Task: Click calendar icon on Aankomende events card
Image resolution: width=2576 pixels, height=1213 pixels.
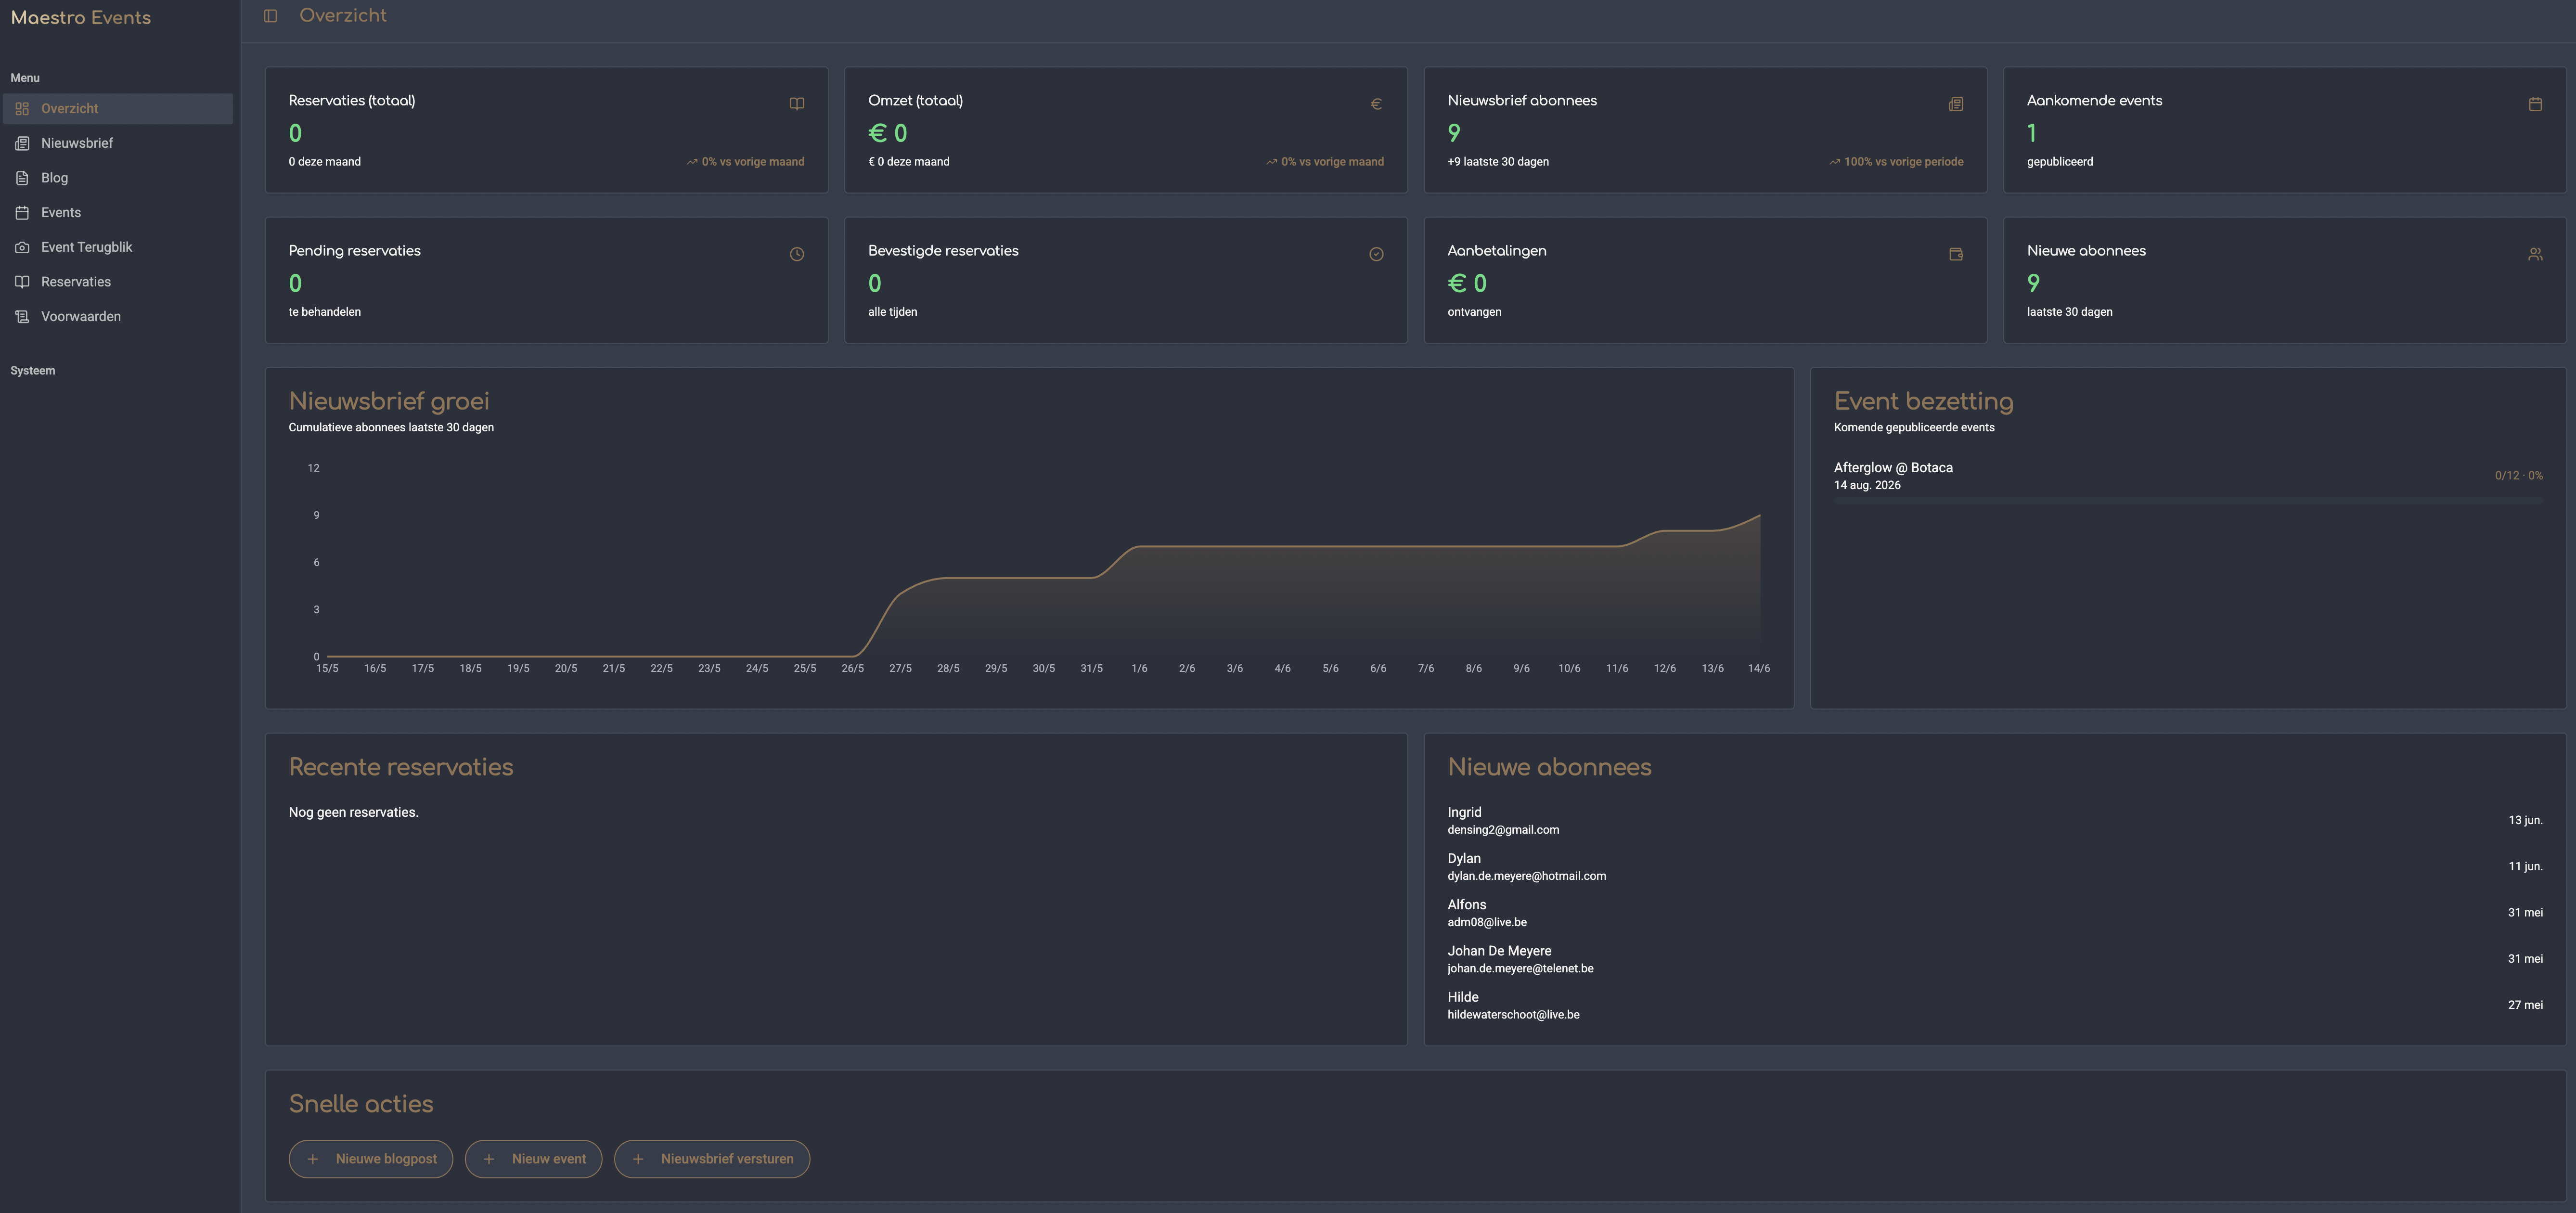Action: [2535, 104]
